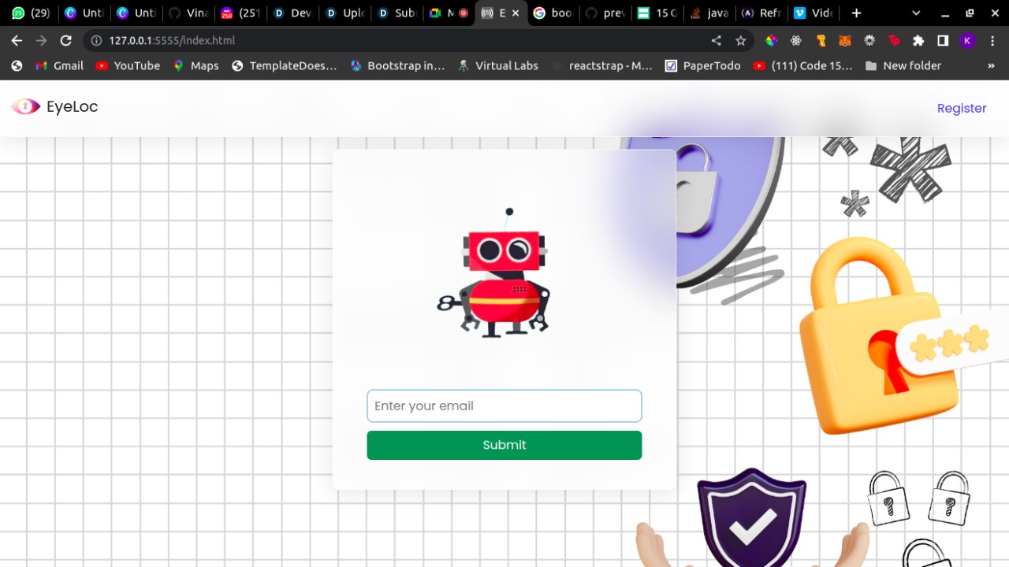Click the red robot image
This screenshot has width=1009, height=567.
(494, 273)
